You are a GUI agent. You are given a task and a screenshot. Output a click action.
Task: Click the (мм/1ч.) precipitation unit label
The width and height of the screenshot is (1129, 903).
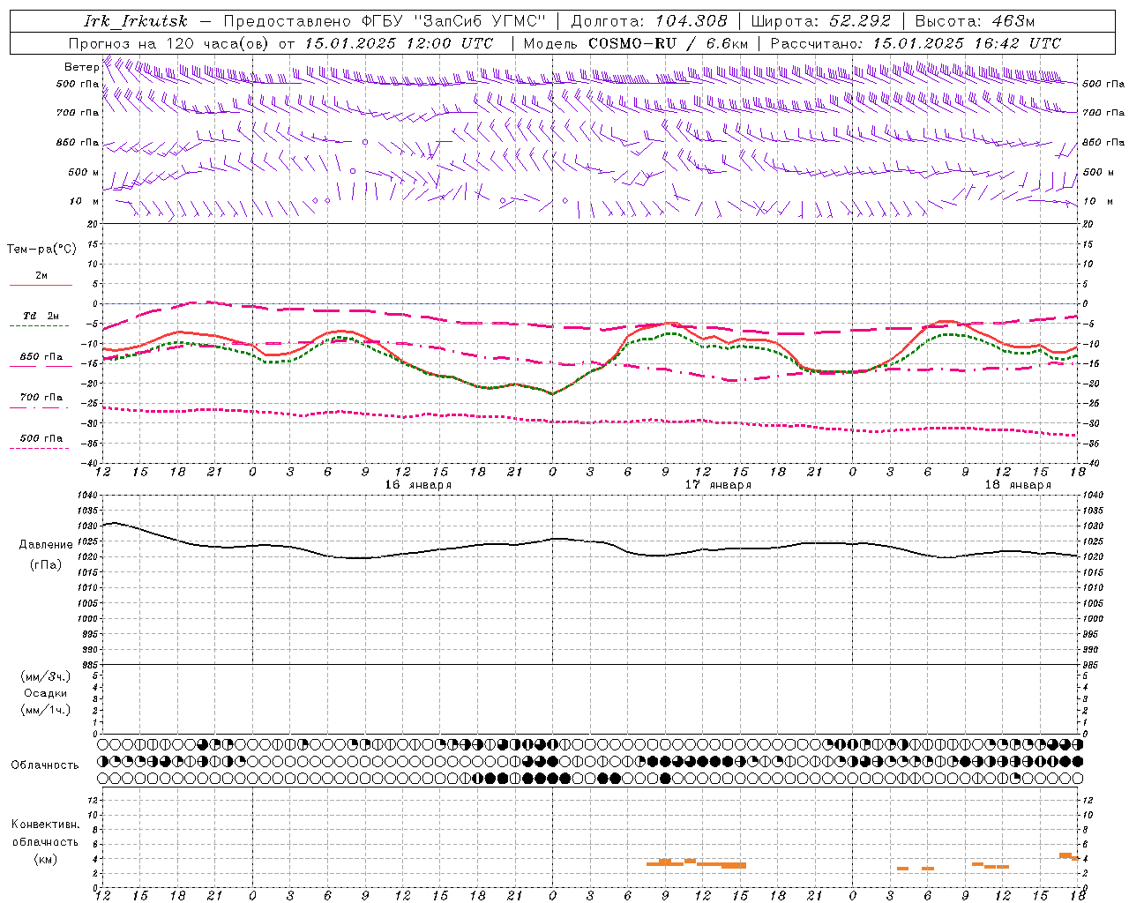click(x=46, y=710)
